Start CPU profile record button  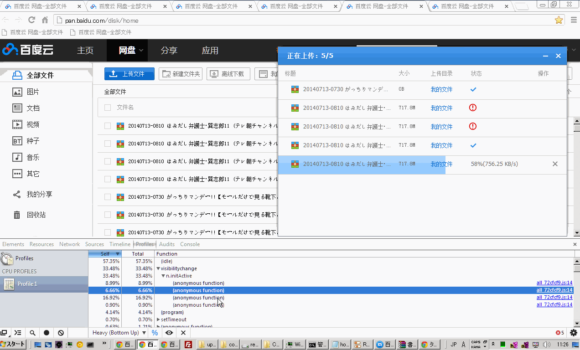(x=47, y=333)
